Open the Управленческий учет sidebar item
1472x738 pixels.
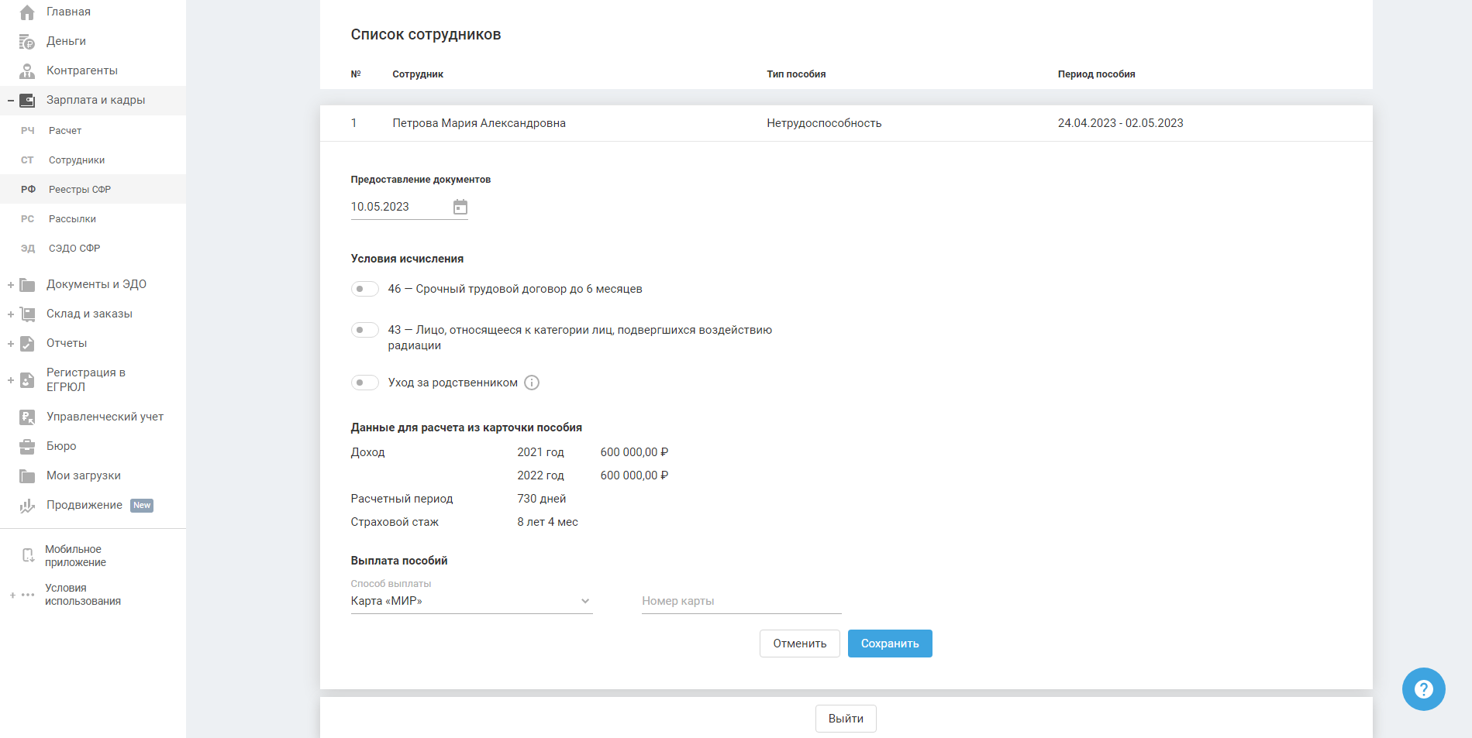click(105, 417)
